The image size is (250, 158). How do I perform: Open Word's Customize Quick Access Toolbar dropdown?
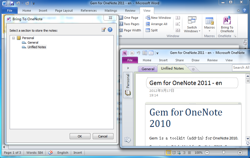coord(34,3)
